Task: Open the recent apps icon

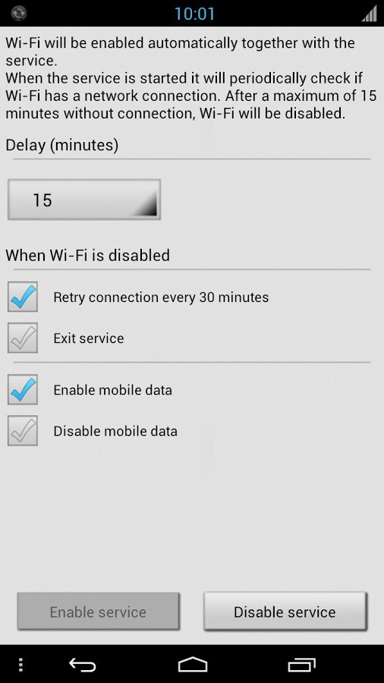Action: coord(302,665)
